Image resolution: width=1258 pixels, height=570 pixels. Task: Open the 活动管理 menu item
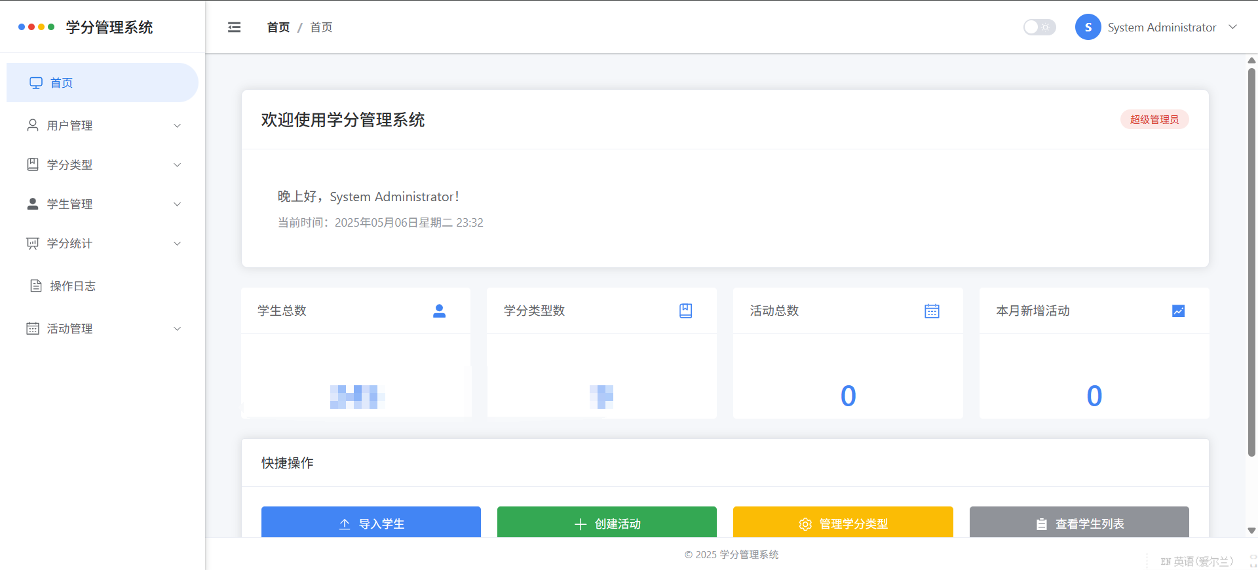click(102, 328)
